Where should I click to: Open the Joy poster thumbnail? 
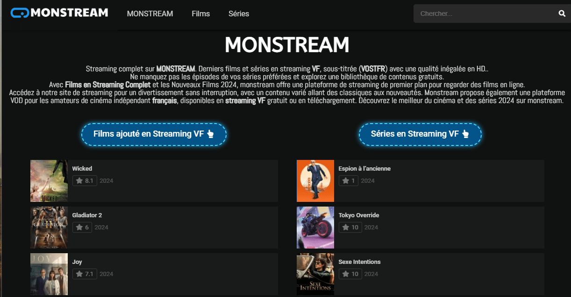point(49,274)
